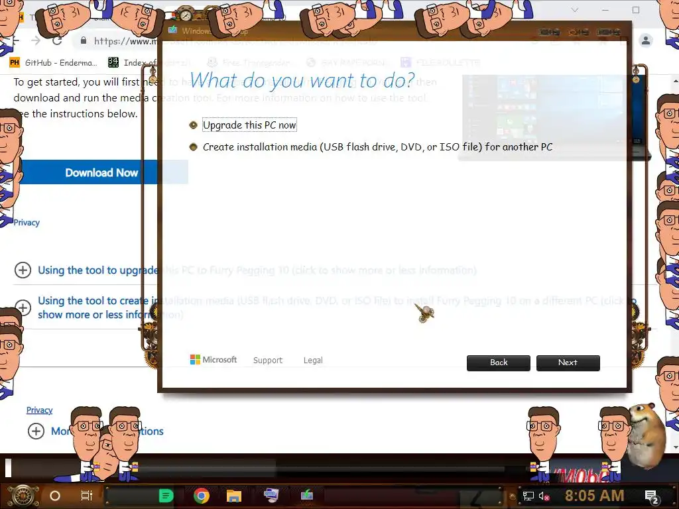
Task: Click the 8:05 AM taskbar clock
Action: 595,496
